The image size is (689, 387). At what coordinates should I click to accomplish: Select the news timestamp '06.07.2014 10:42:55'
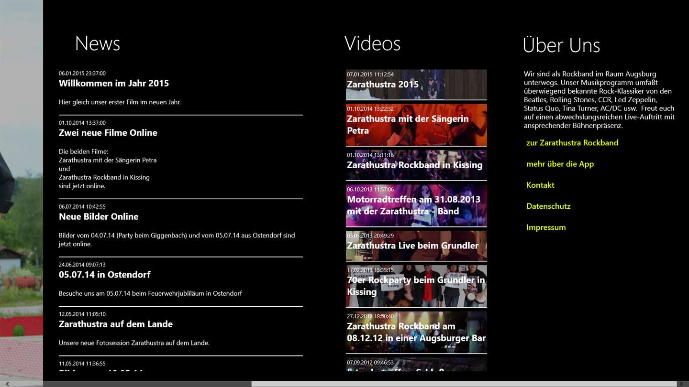click(82, 207)
